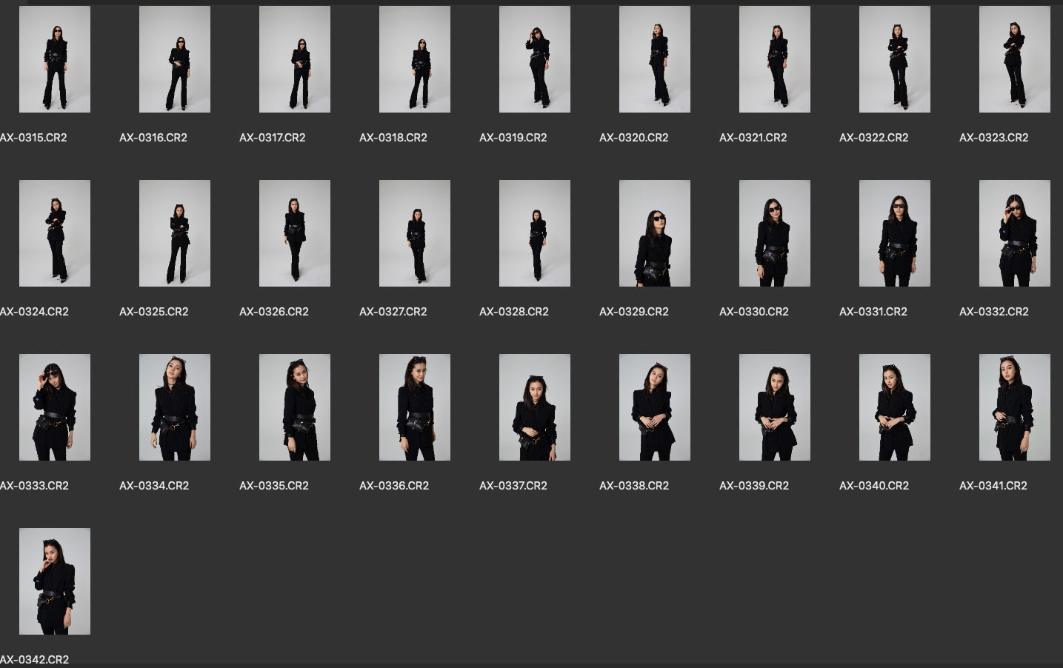Select the AX-0319.CR2 photo thumbnail

535,59
